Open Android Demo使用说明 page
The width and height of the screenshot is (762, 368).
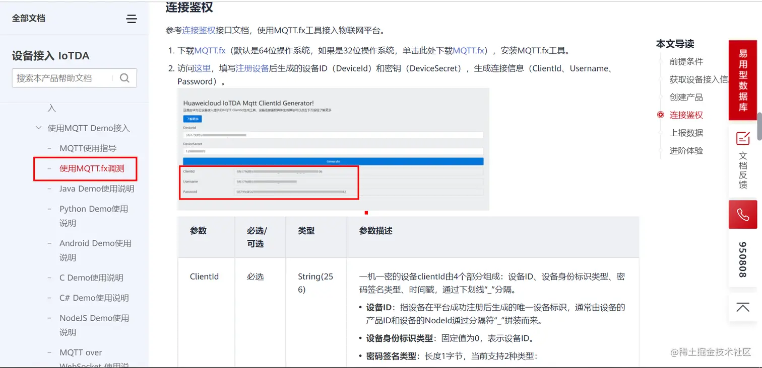95,250
